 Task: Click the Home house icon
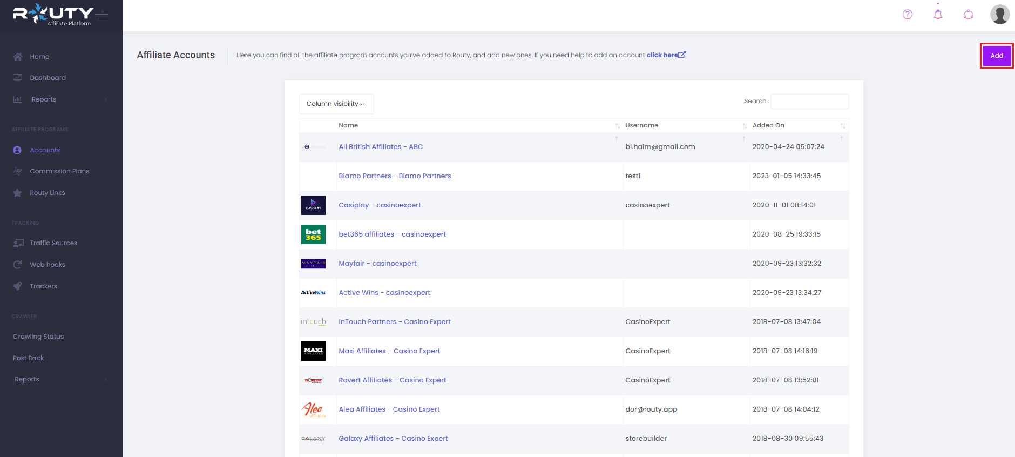point(18,57)
